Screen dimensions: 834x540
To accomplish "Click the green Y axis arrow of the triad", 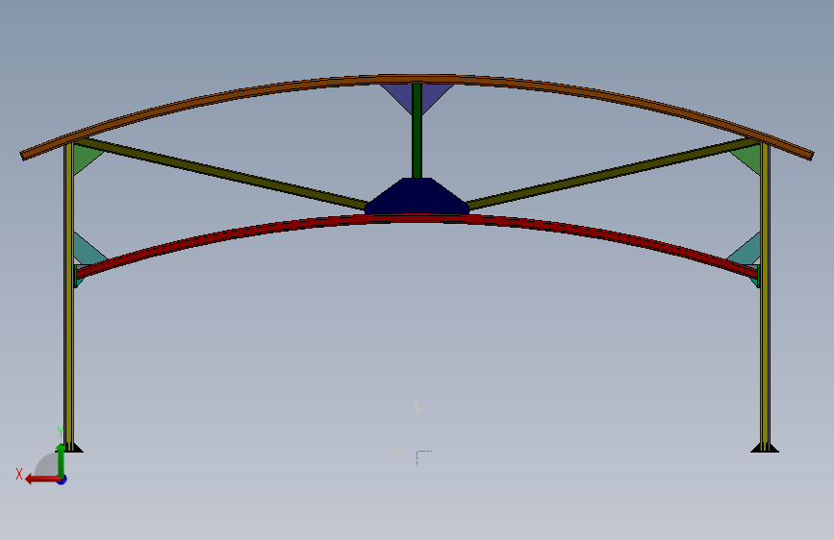I will coord(62,460).
